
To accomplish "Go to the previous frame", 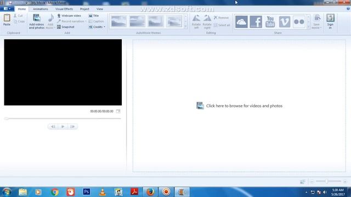I will 53,126.
